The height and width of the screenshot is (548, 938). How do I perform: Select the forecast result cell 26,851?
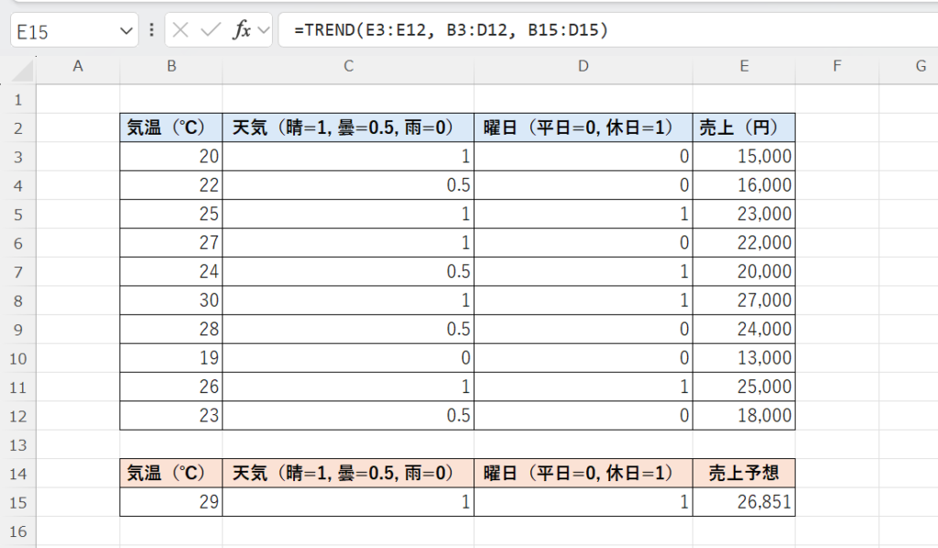click(744, 502)
